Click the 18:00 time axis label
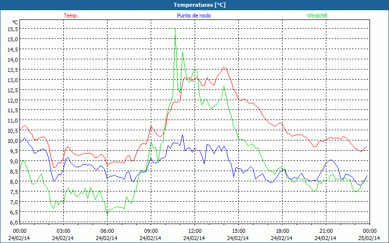 click(283, 231)
